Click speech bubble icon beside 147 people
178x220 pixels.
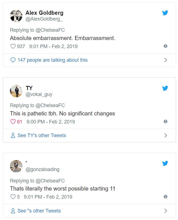13,60
